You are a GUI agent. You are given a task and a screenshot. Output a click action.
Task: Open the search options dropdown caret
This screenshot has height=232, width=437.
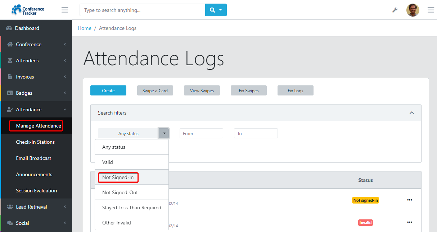pyautogui.click(x=221, y=10)
